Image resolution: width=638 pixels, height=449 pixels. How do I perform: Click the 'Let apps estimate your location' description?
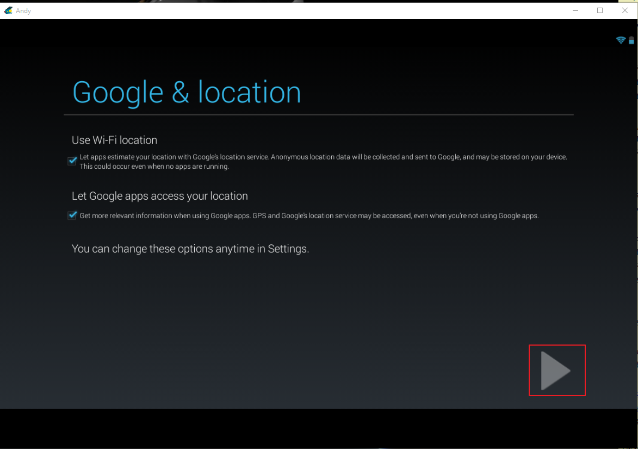point(323,162)
